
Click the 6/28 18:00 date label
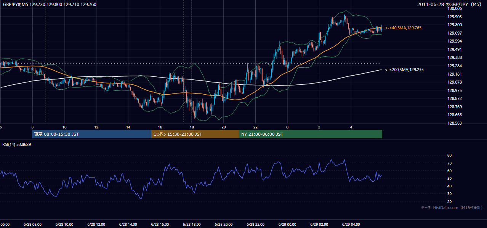click(x=192, y=225)
